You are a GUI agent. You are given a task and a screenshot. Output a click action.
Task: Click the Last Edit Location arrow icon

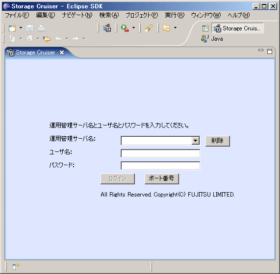pyautogui.click(x=47, y=39)
